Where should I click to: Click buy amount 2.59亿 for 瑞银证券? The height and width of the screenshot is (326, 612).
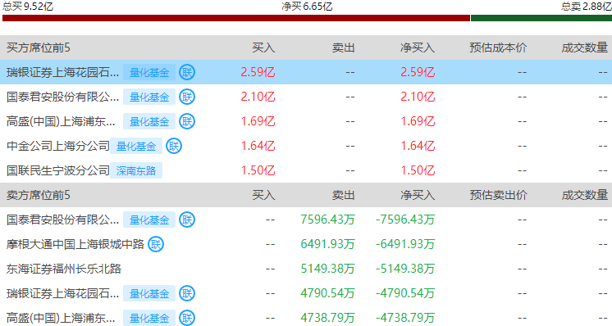[258, 72]
